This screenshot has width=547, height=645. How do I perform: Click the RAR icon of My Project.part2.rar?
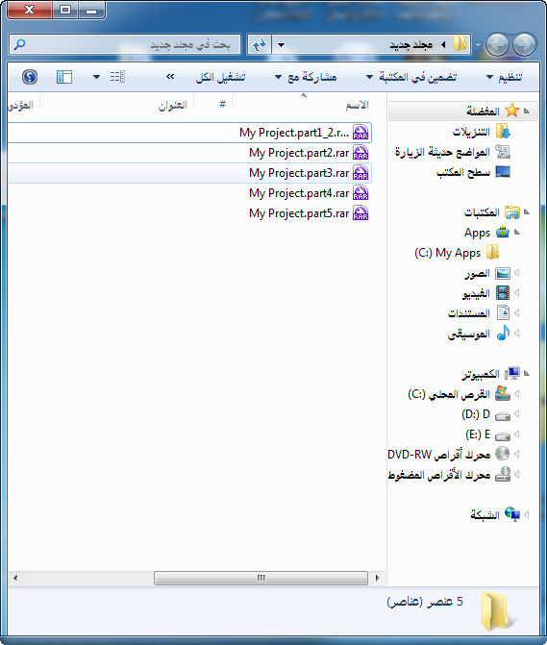point(361,153)
